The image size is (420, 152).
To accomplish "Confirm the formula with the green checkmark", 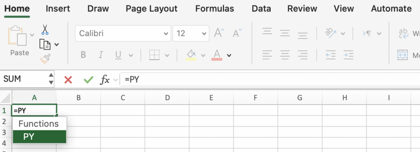I will 89,79.
